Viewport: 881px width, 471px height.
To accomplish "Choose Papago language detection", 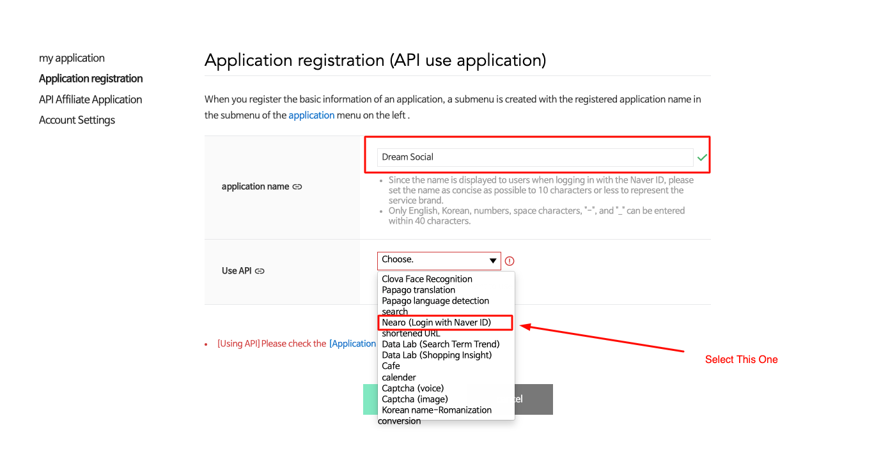I will tap(446, 301).
